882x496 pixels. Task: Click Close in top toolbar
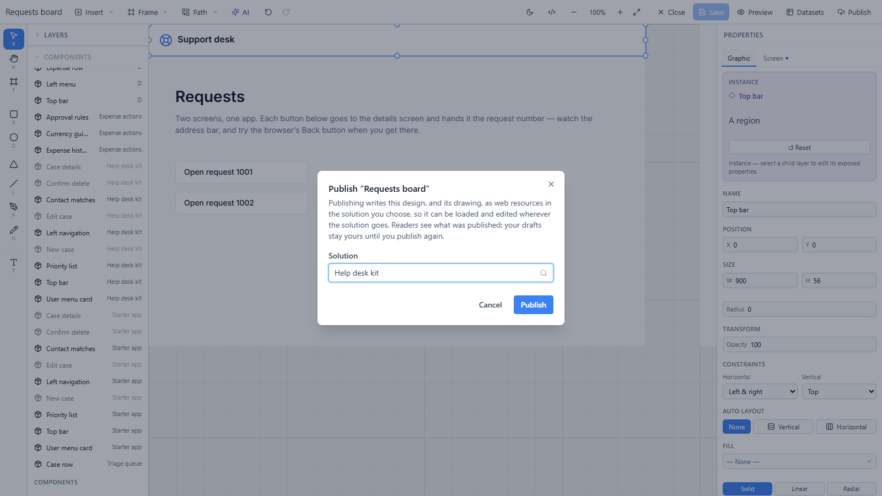pos(671,12)
